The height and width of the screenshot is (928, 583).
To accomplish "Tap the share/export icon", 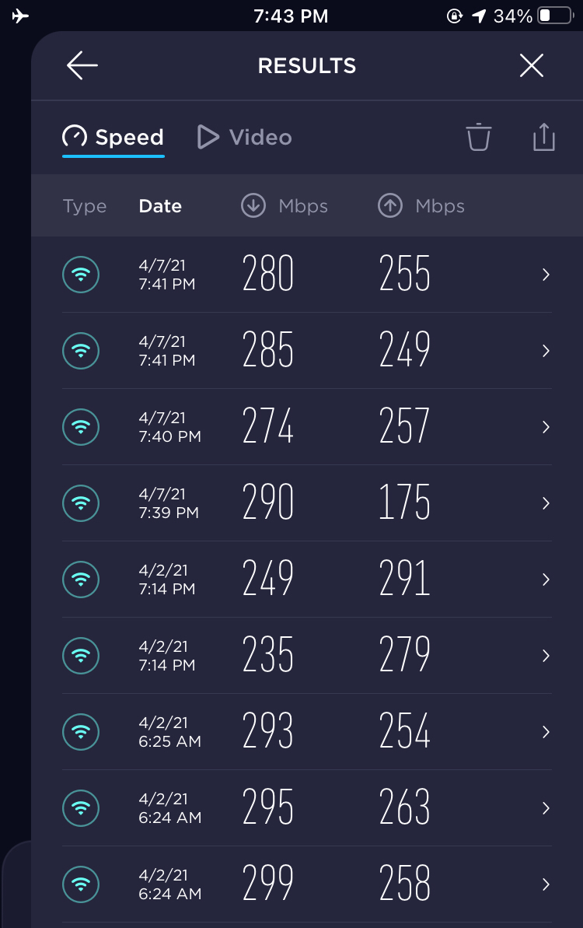I will pos(544,137).
